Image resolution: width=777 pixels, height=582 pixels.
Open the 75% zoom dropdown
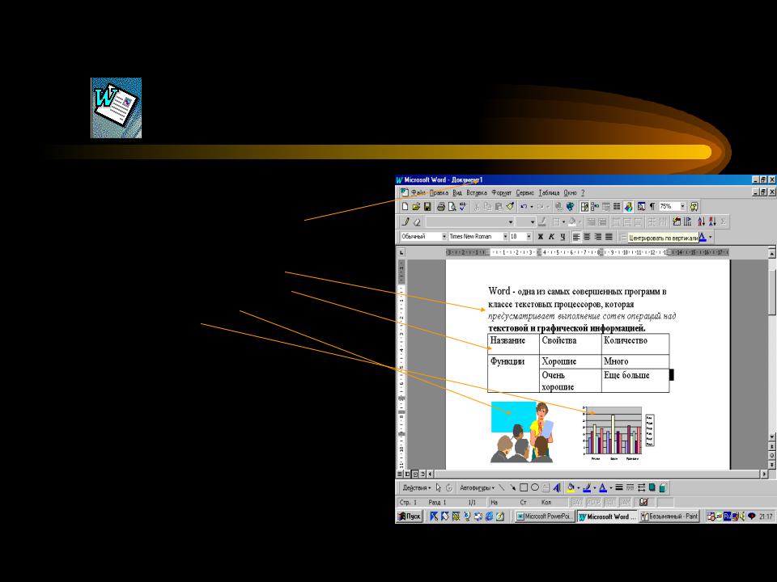point(683,206)
